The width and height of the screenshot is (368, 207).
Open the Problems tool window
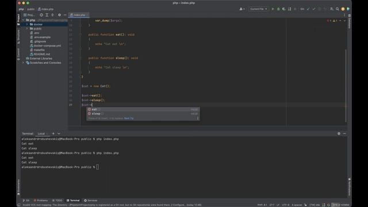41,201
